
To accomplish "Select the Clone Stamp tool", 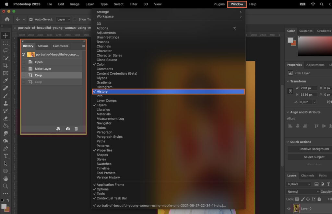I will [6, 103].
